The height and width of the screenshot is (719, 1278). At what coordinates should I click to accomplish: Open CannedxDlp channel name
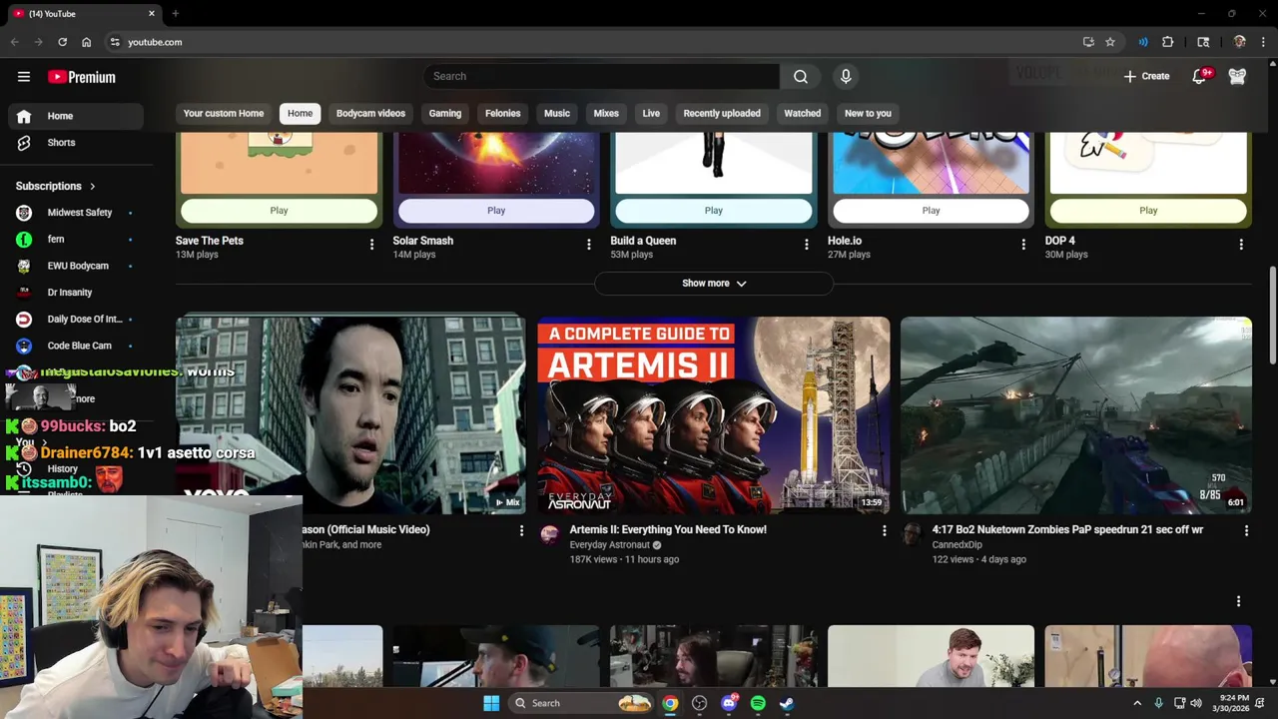point(957,545)
